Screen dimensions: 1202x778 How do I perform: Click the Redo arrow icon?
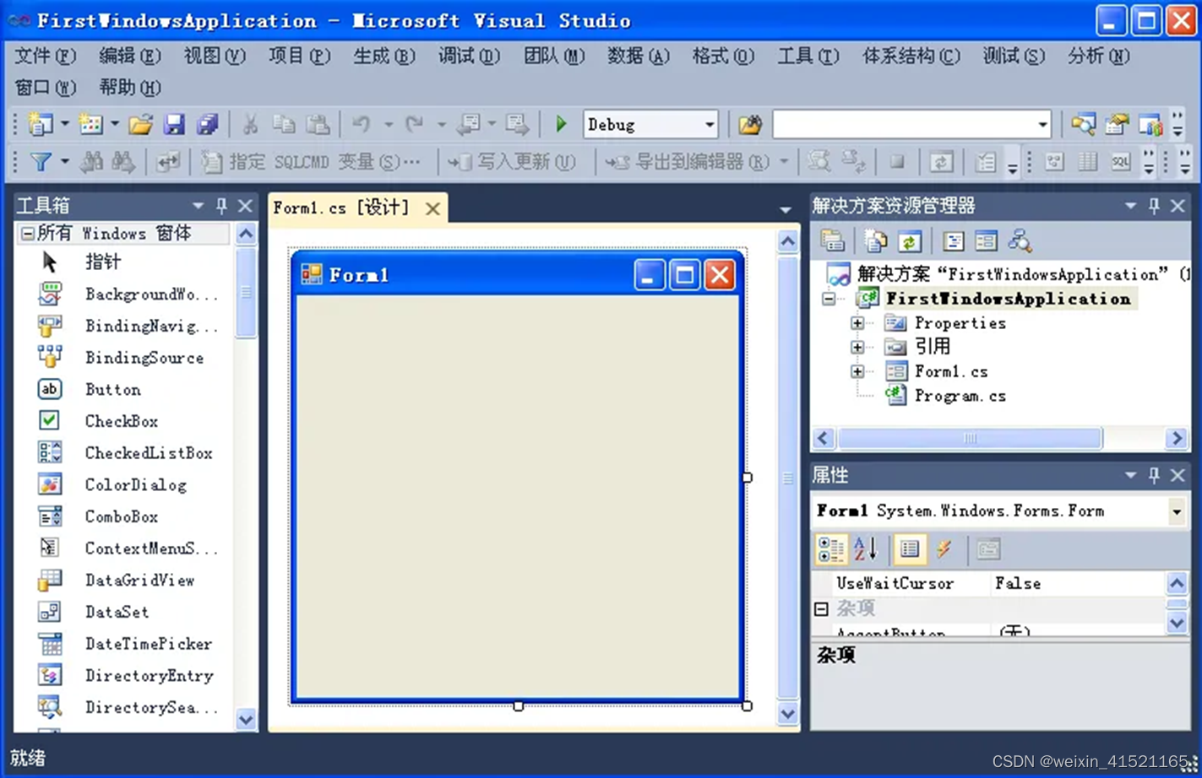tap(414, 125)
